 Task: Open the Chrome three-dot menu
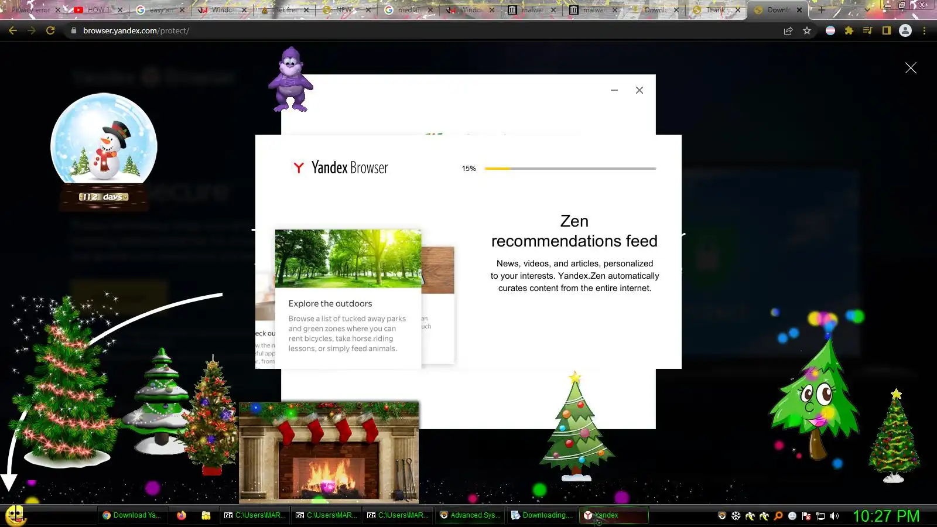[x=924, y=30]
